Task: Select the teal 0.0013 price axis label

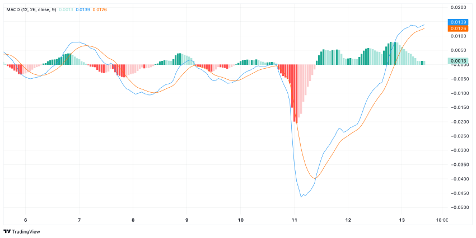Action: point(459,61)
